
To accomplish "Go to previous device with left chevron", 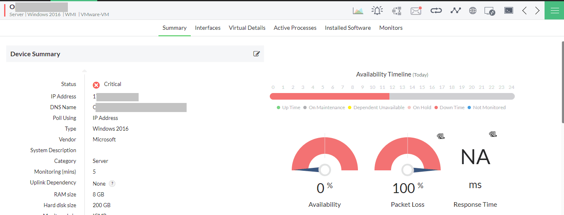I will pyautogui.click(x=524, y=11).
